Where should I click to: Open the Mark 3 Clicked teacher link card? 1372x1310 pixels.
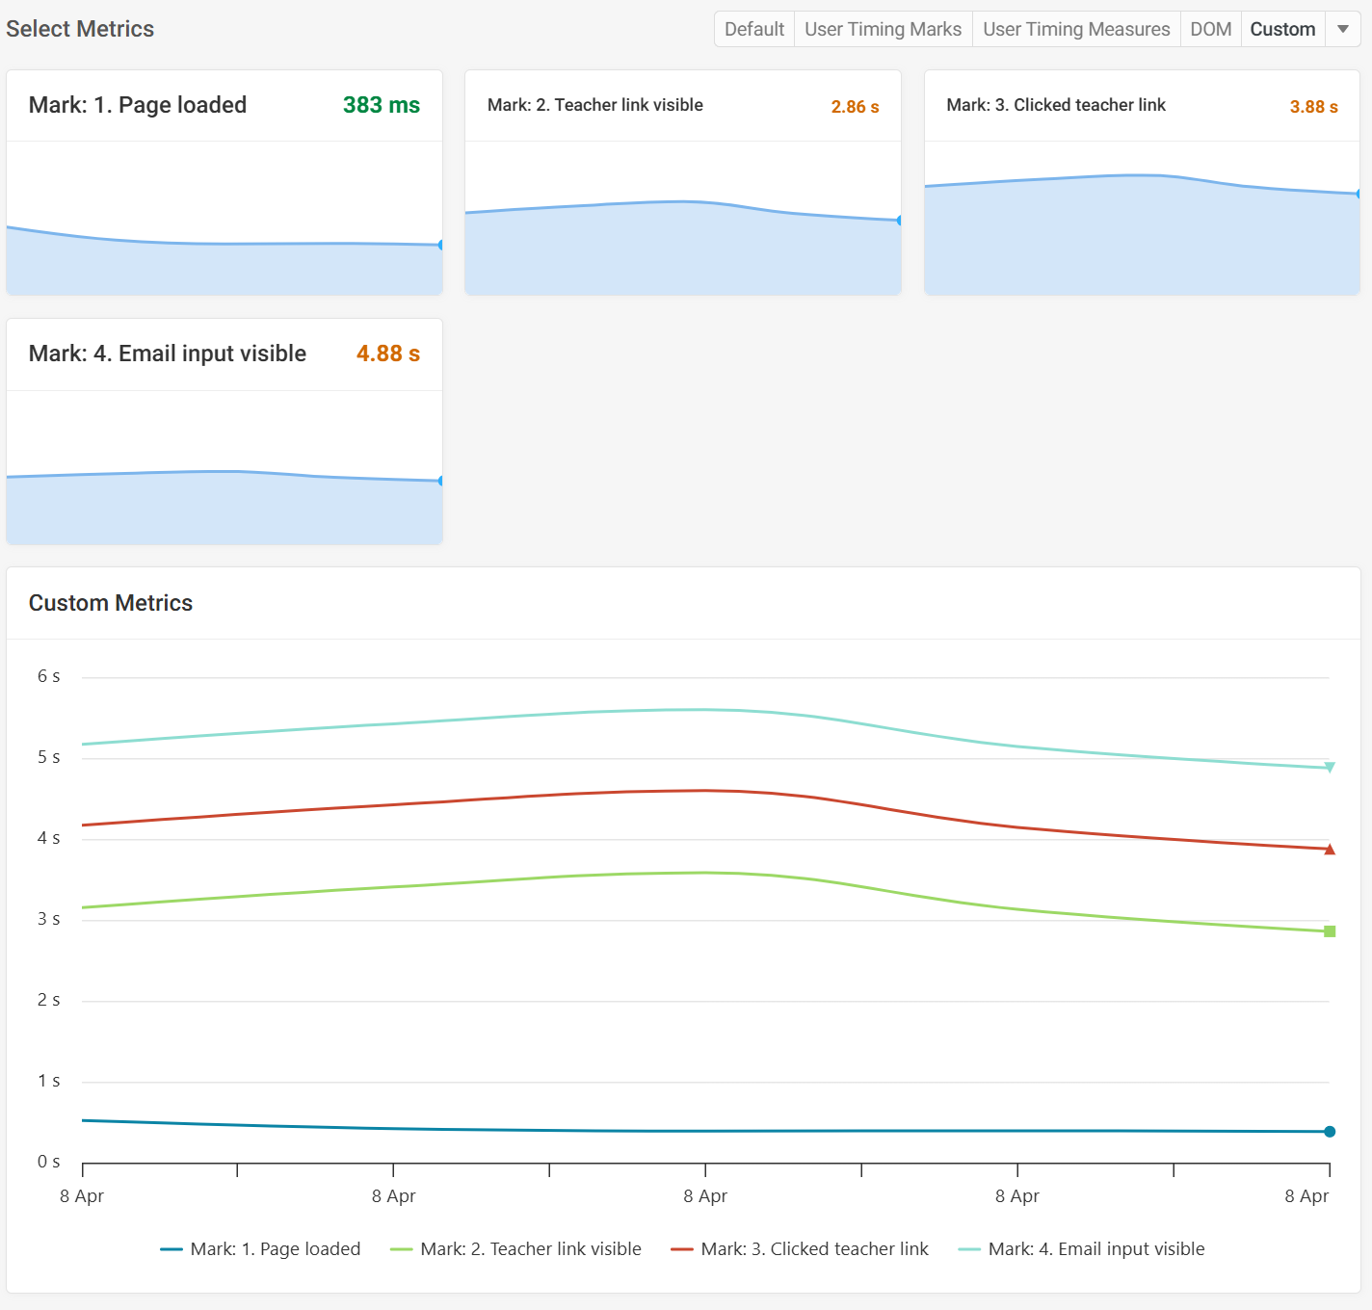(x=1142, y=183)
